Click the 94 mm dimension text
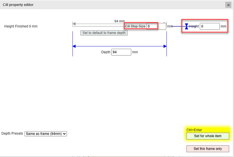This screenshot has height=157, width=234. click(119, 21)
